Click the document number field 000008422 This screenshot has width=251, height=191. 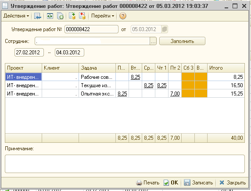91,29
